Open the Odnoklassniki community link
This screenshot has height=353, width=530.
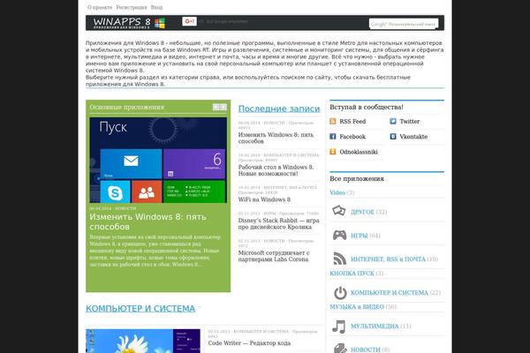tap(359, 152)
